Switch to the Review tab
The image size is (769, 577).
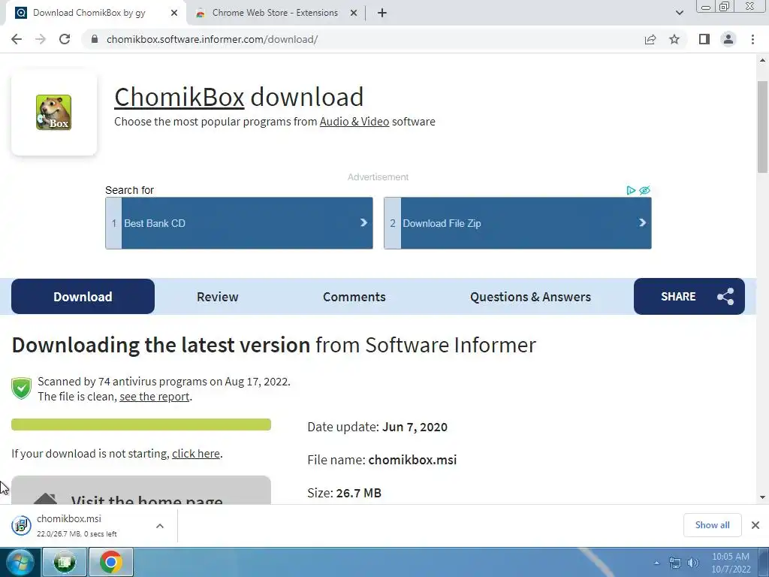(x=217, y=297)
